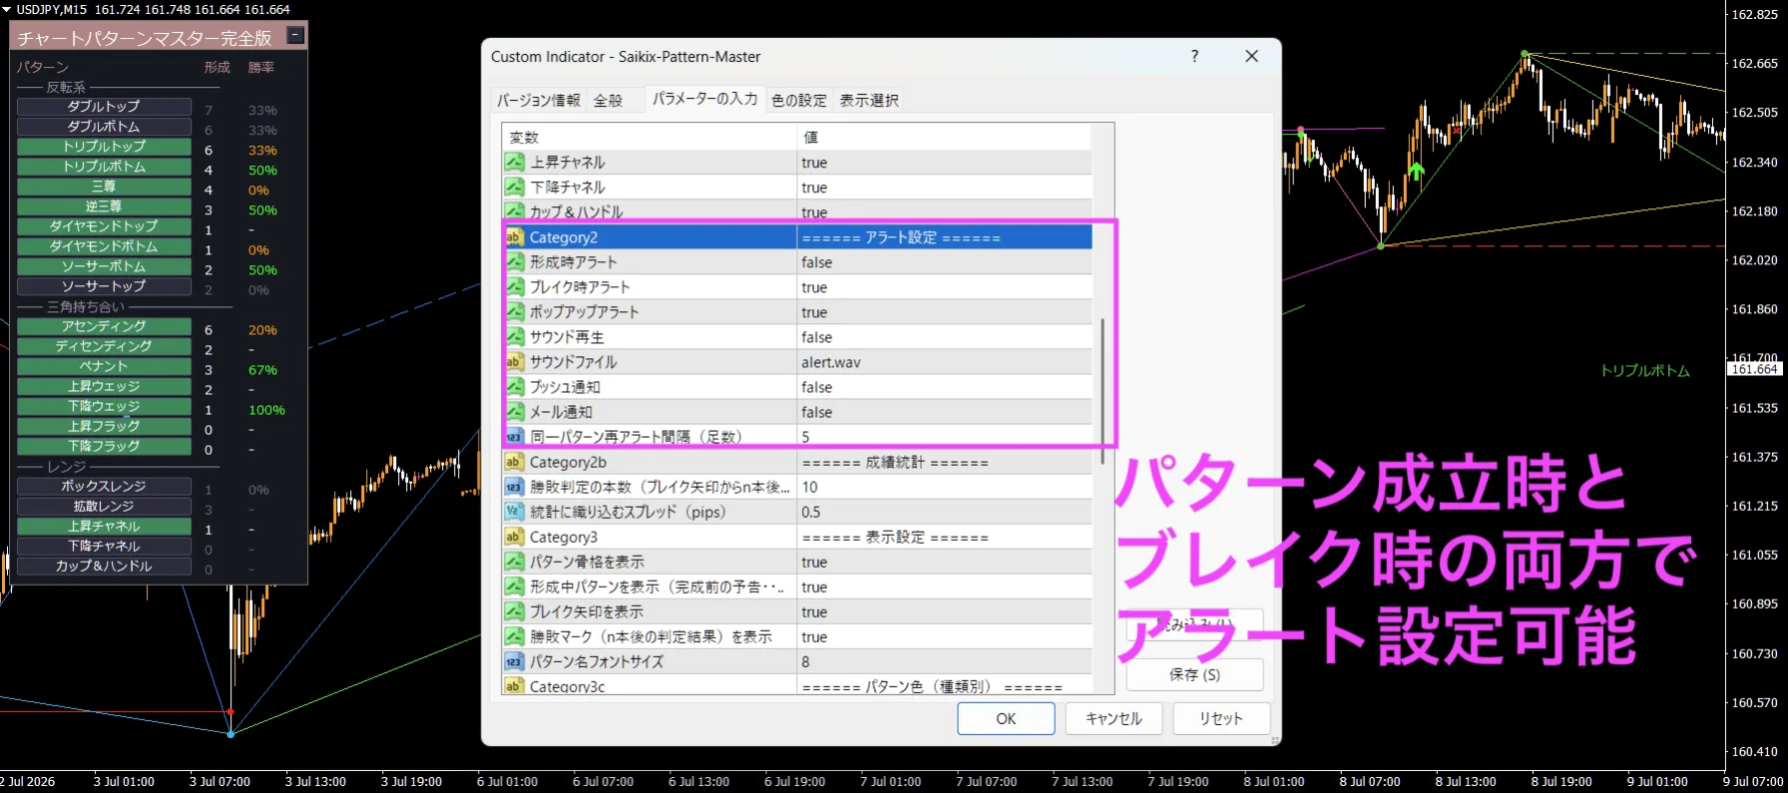The height and width of the screenshot is (793, 1788).
Task: Open the 表示選択 tab
Action: coord(869,100)
